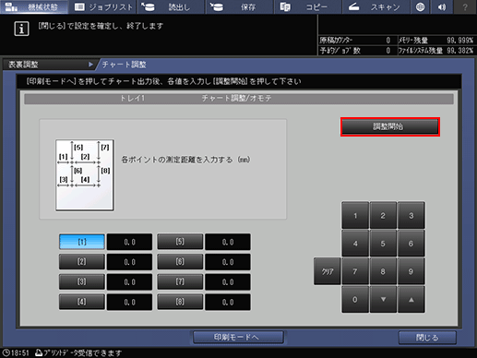This screenshot has height=358, width=477.
Task: Select measurement point [7] button
Action: [x=180, y=281]
